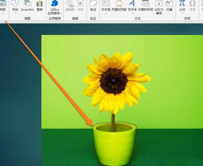Click the 图表 chart icon
The width and height of the screenshot is (203, 166).
(x=40, y=6)
